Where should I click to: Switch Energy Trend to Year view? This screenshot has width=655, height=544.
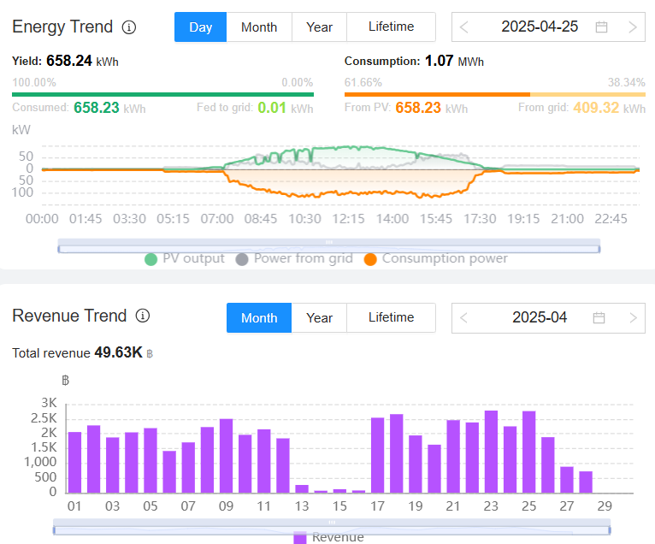(x=319, y=27)
